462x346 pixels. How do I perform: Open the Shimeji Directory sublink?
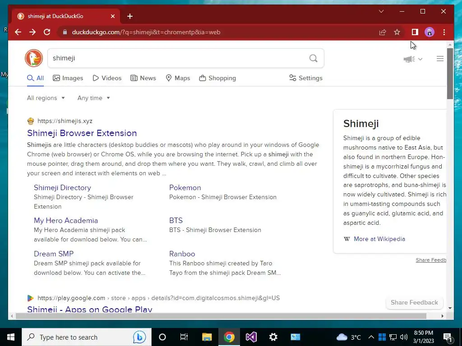pyautogui.click(x=62, y=188)
